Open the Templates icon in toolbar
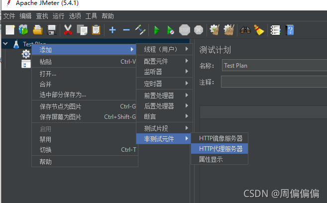 tap(23, 29)
